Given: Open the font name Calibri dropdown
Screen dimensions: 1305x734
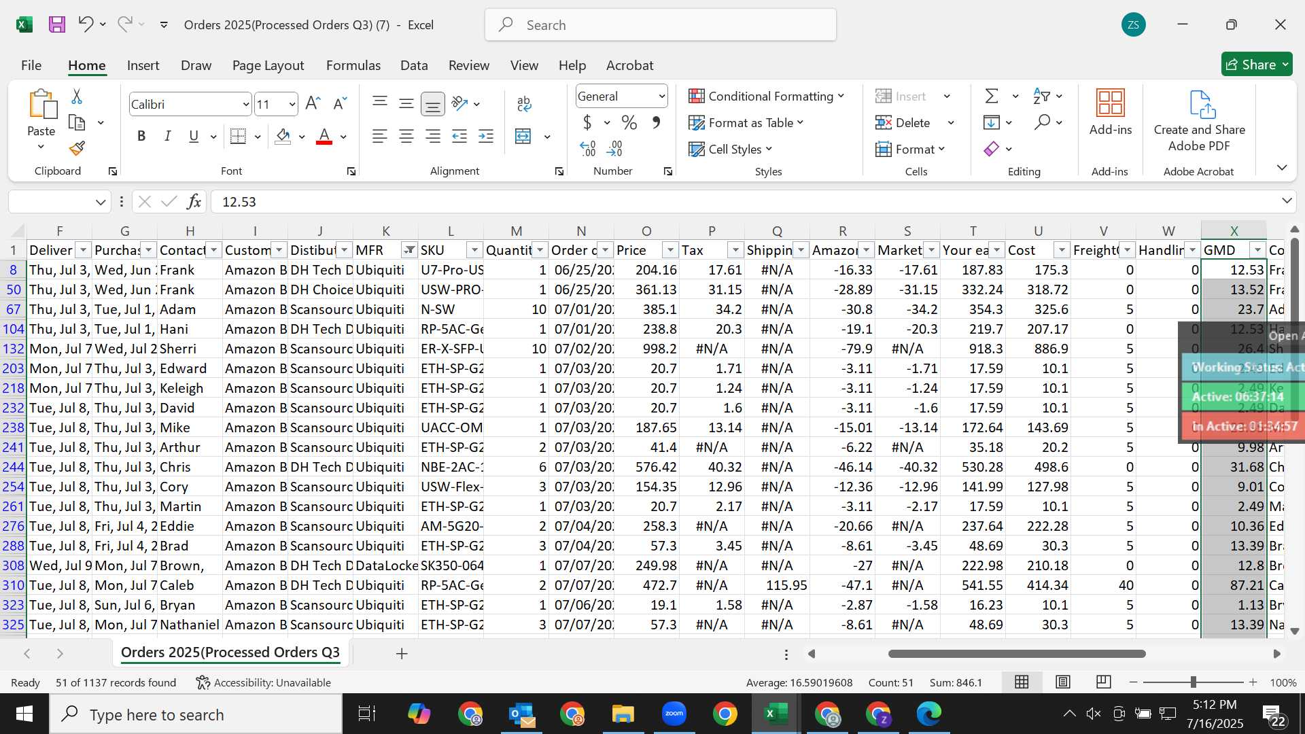Looking at the screenshot, I should coord(245,104).
